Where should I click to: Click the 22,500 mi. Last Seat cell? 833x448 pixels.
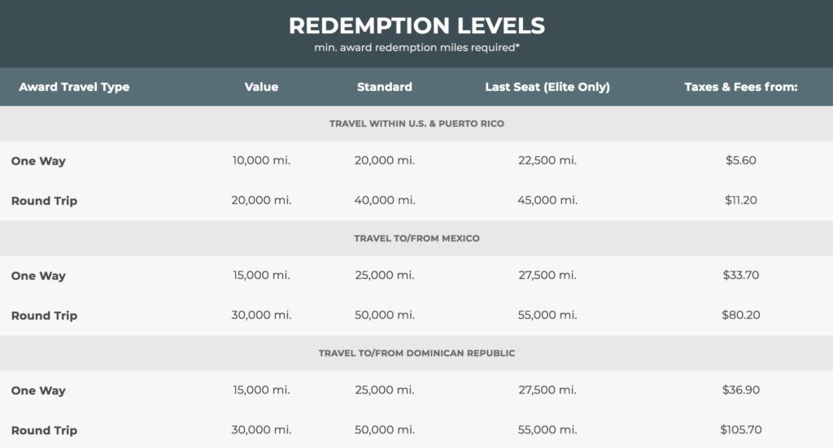tap(547, 160)
